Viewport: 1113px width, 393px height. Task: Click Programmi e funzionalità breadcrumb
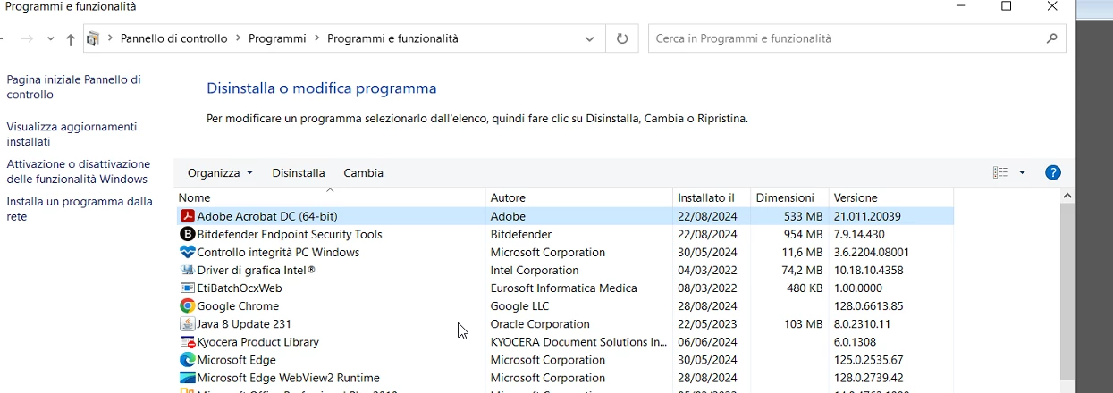pos(392,38)
